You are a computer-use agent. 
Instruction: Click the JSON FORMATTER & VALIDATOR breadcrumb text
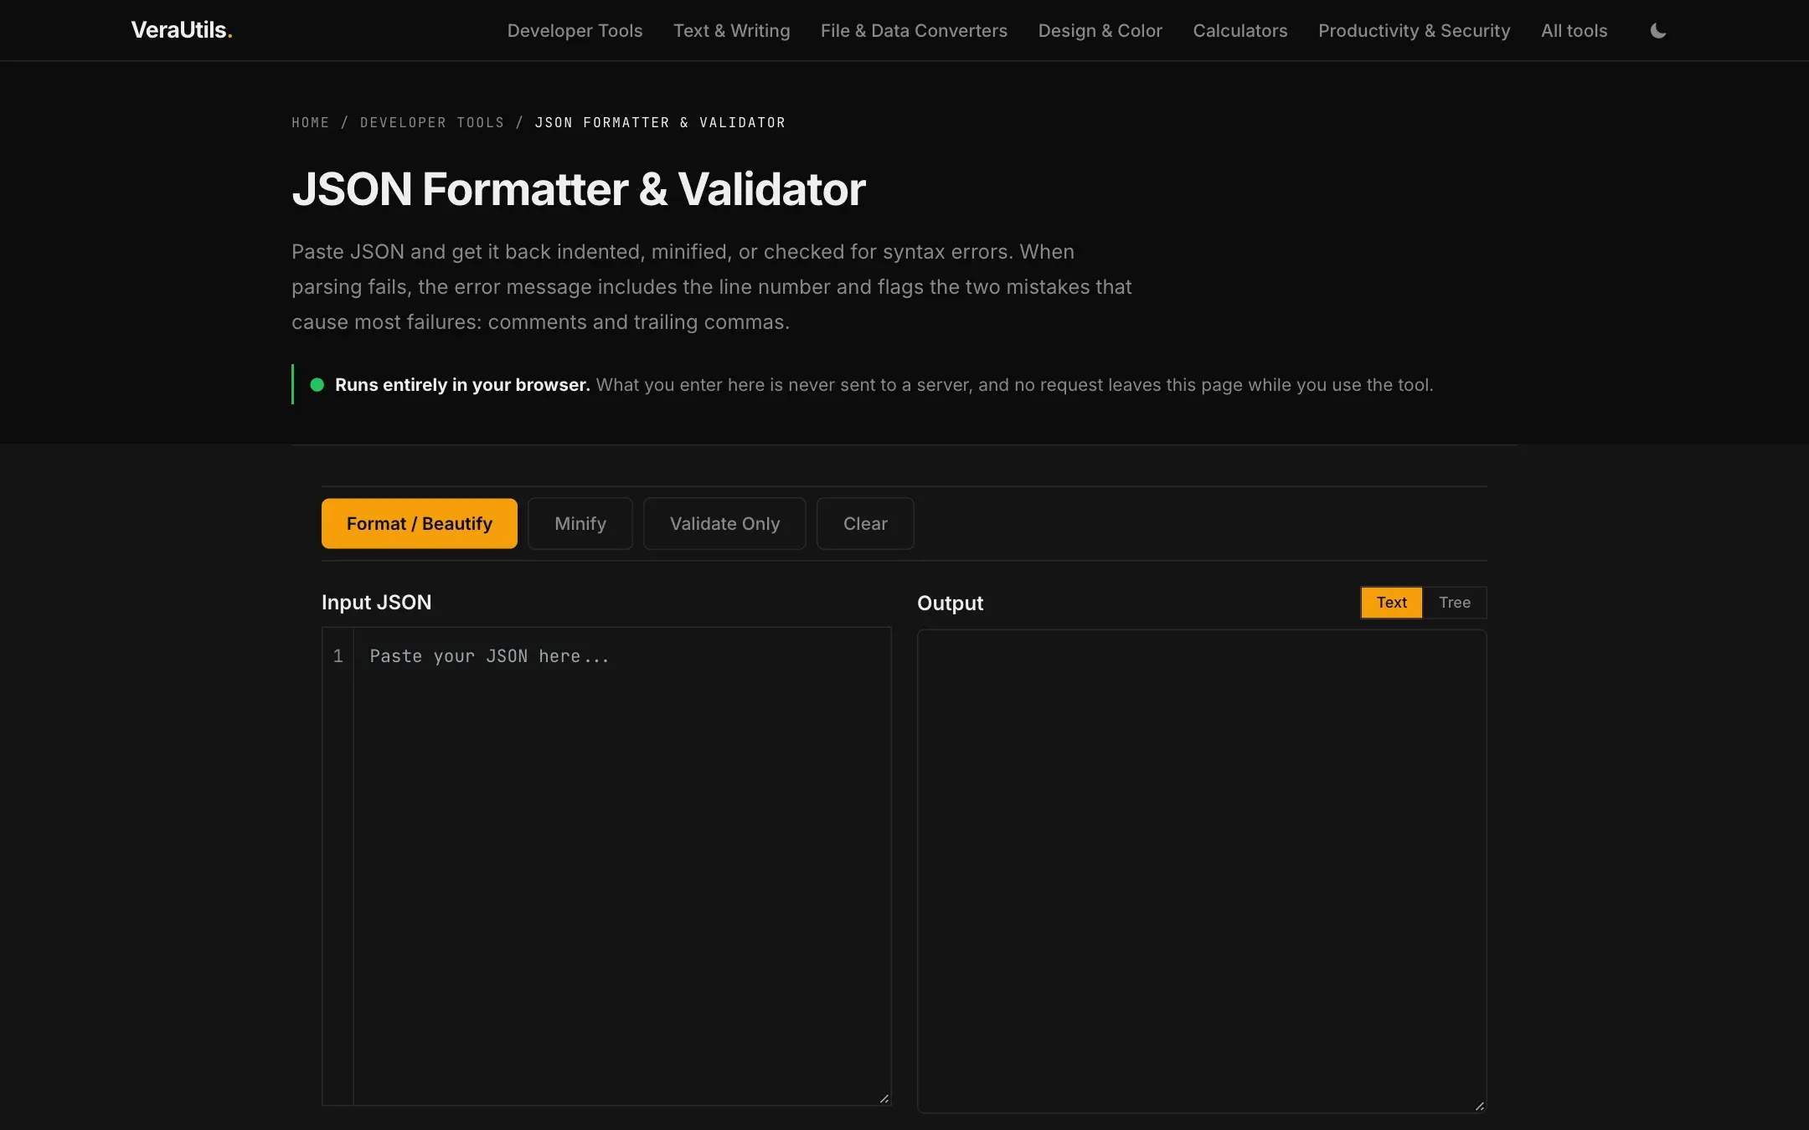(x=660, y=122)
